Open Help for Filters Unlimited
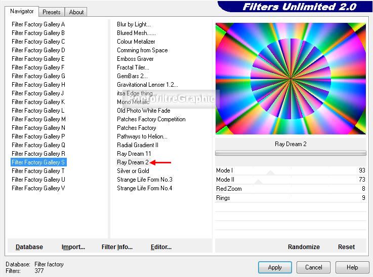 352,267
